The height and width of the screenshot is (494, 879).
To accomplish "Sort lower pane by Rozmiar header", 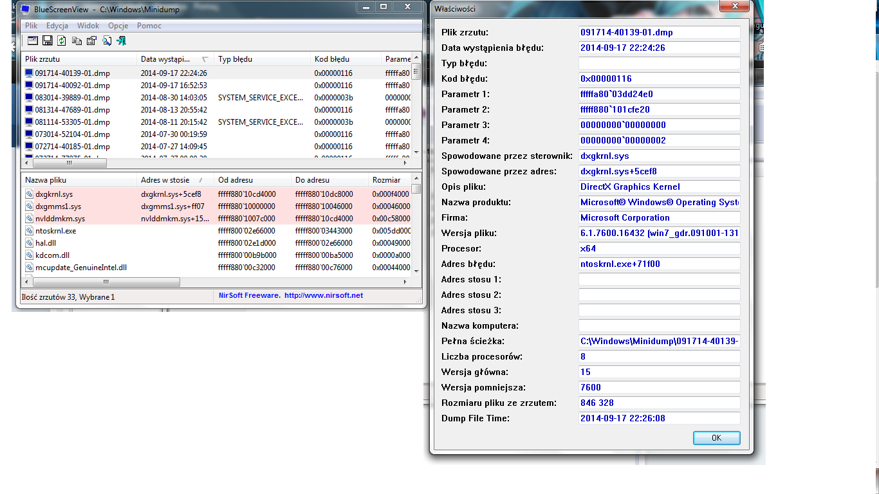I will pos(390,180).
